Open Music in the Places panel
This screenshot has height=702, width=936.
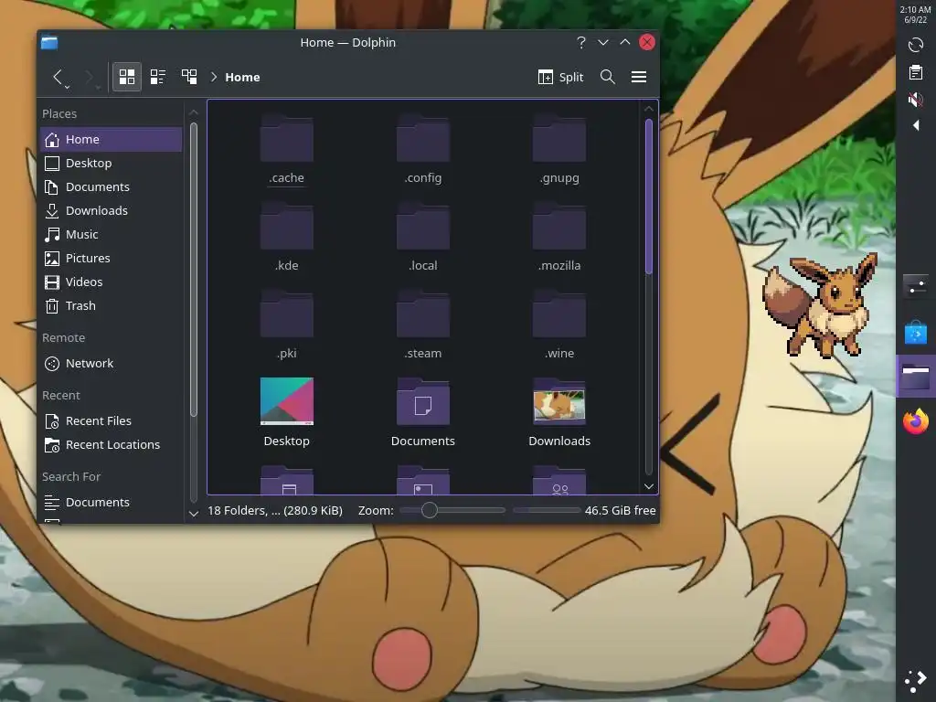(111, 235)
